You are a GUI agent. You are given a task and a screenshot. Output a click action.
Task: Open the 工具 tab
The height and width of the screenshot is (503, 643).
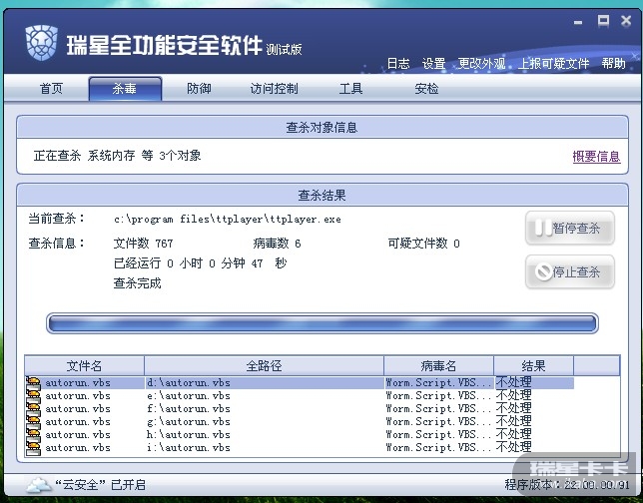350,88
